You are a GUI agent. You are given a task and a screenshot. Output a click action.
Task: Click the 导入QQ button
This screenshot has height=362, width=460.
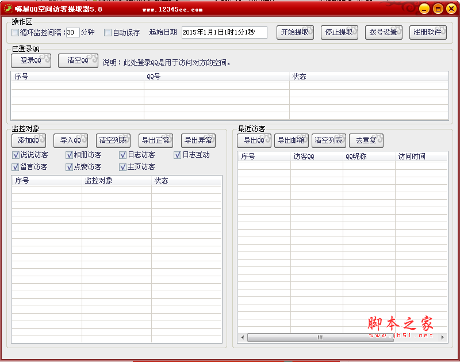tap(71, 140)
